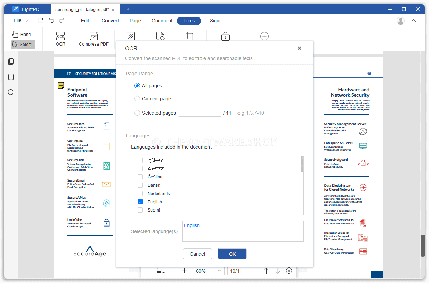Click the SecureDisk heading on the page
429x283 pixels.
click(x=76, y=160)
